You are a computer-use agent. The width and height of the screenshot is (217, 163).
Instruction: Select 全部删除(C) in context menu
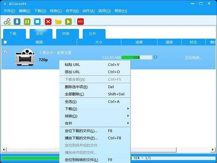click(x=95, y=94)
